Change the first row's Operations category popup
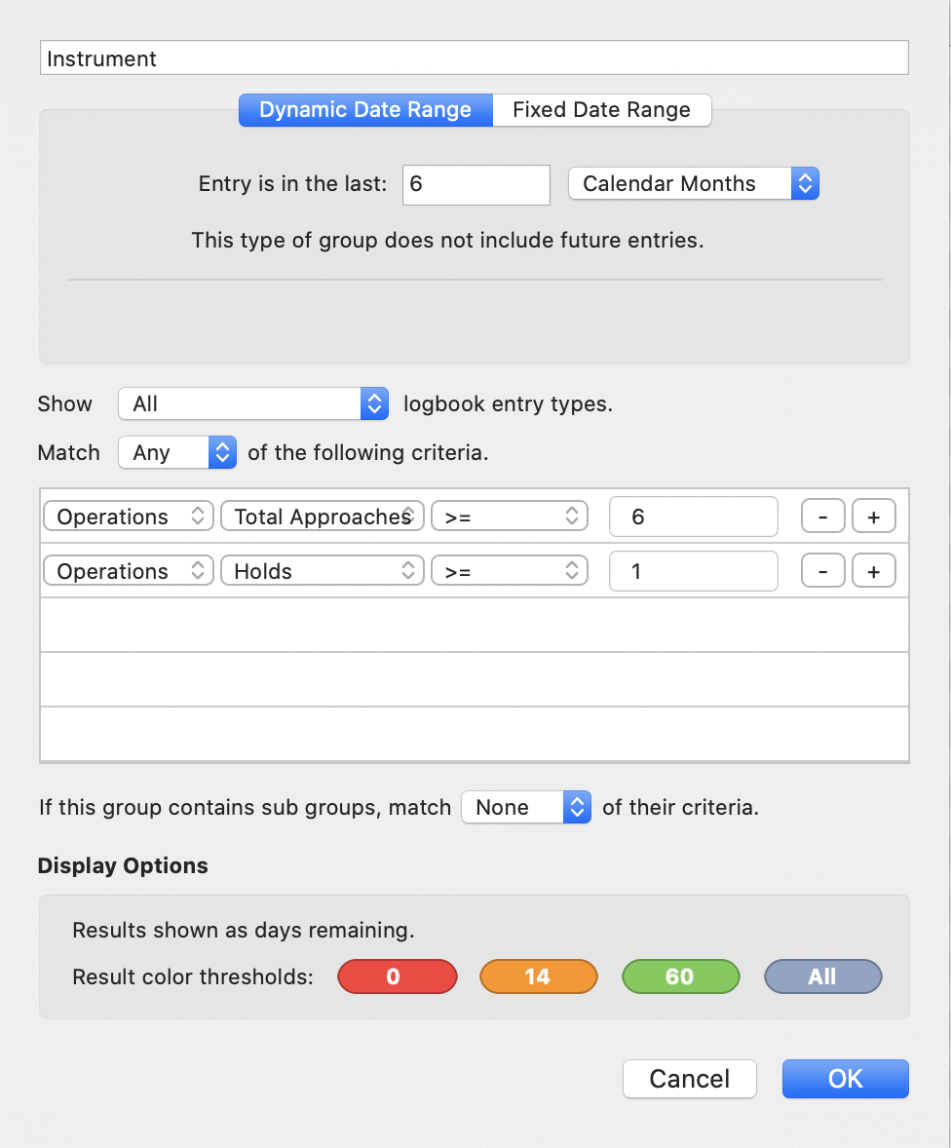 (x=129, y=517)
